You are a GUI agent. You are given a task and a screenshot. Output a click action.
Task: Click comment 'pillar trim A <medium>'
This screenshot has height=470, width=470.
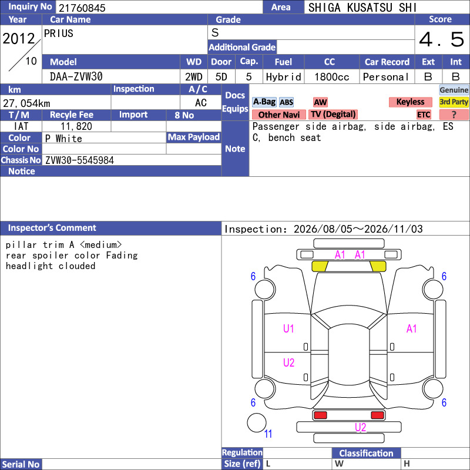click(63, 245)
